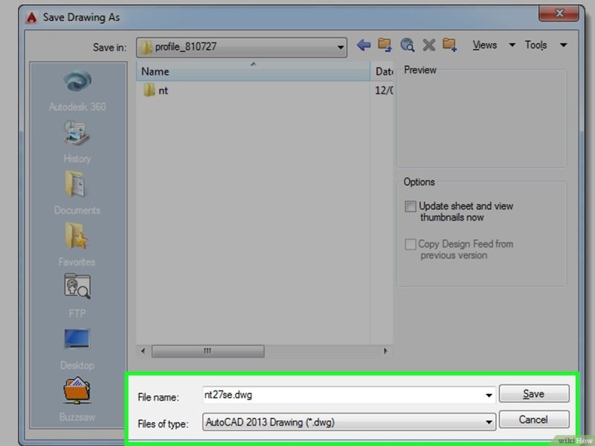This screenshot has width=595, height=446.
Task: Select the folder name 'nt'
Action: [163, 91]
